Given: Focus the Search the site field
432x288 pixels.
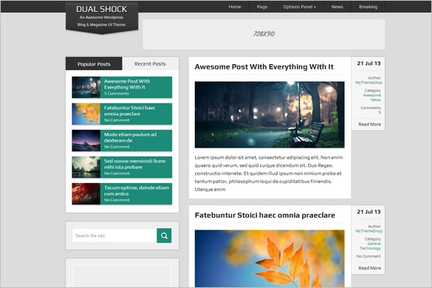Looking at the screenshot, I should [x=114, y=236].
